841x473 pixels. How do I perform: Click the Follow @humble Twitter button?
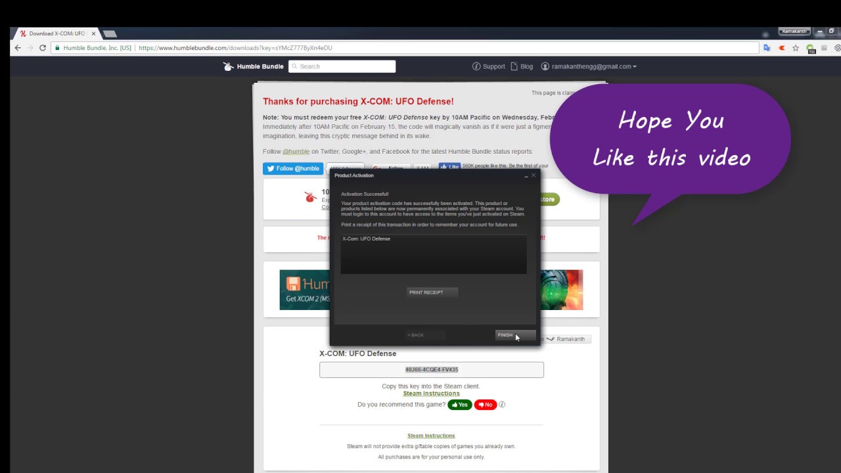[293, 168]
